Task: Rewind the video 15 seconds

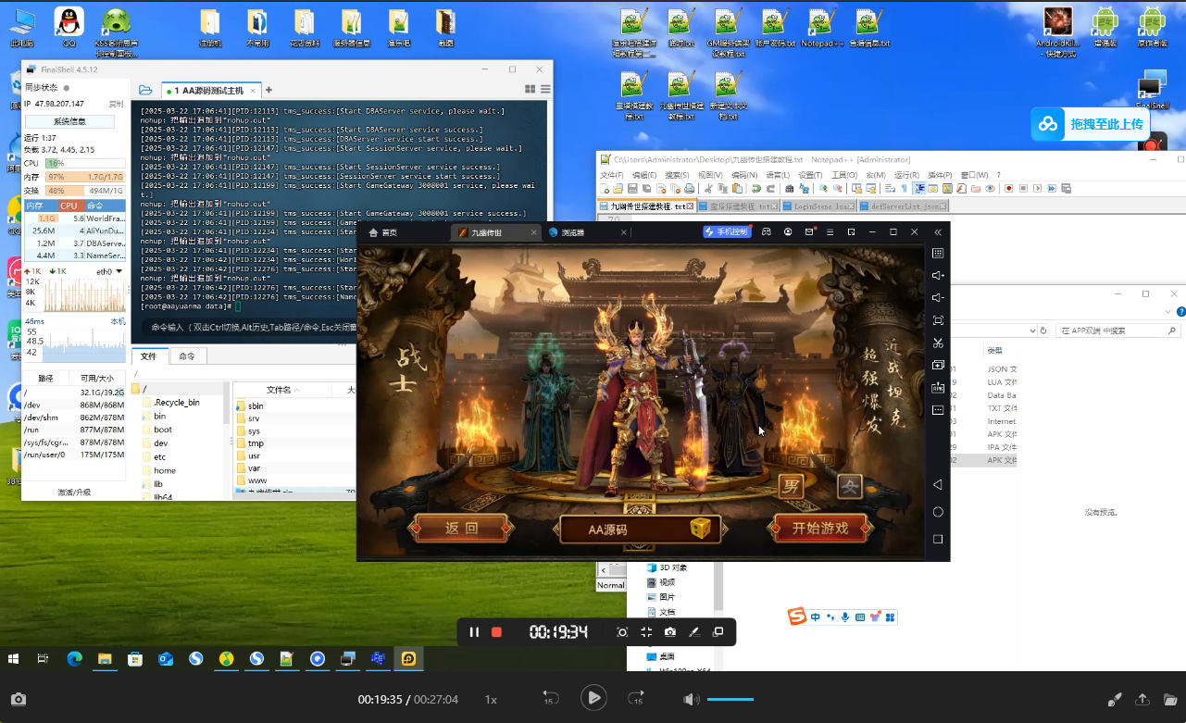Action: 550,698
